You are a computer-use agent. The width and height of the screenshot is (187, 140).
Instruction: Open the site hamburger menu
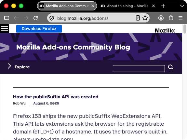[5, 28]
